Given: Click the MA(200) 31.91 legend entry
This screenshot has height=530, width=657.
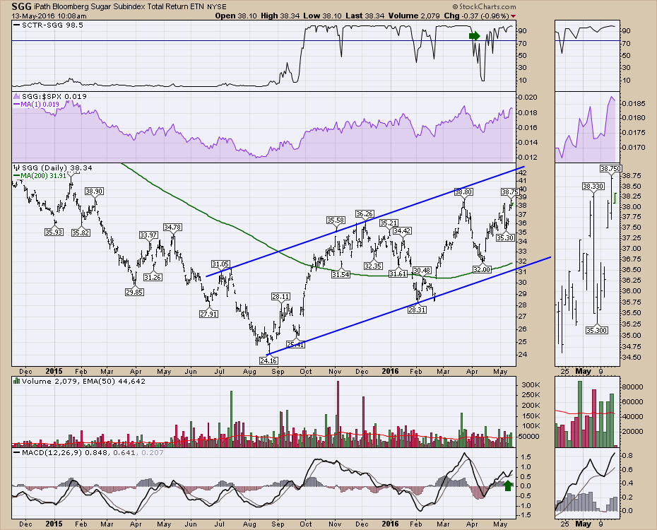Looking at the screenshot, I should click(x=37, y=175).
